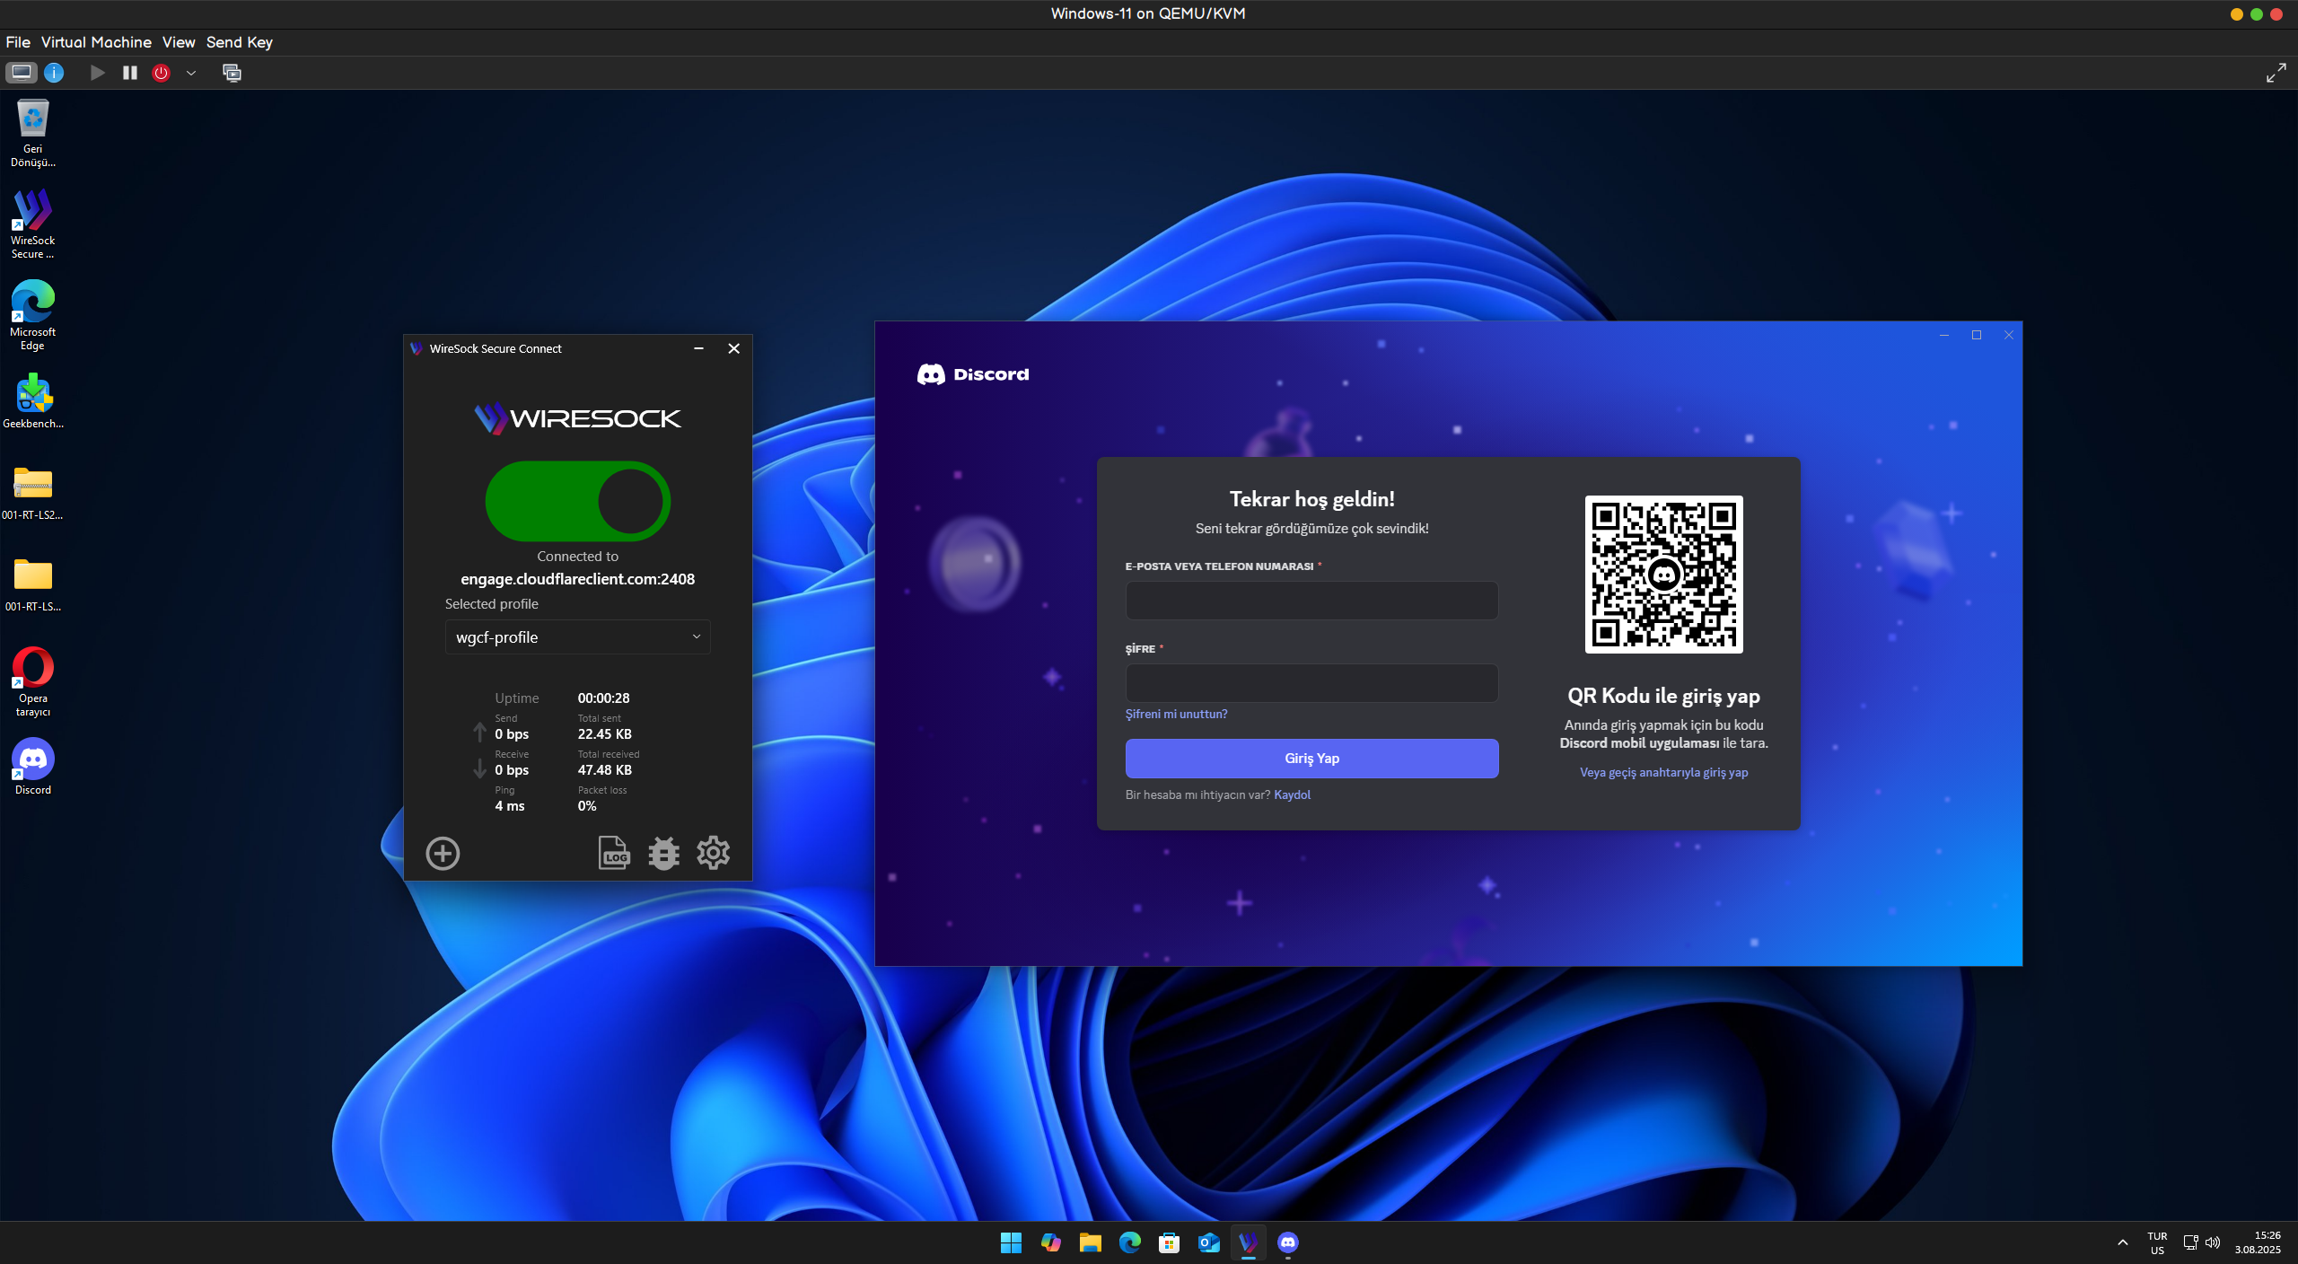Click the 'Connected to' status text
The width and height of the screenshot is (2298, 1264).
578,557
